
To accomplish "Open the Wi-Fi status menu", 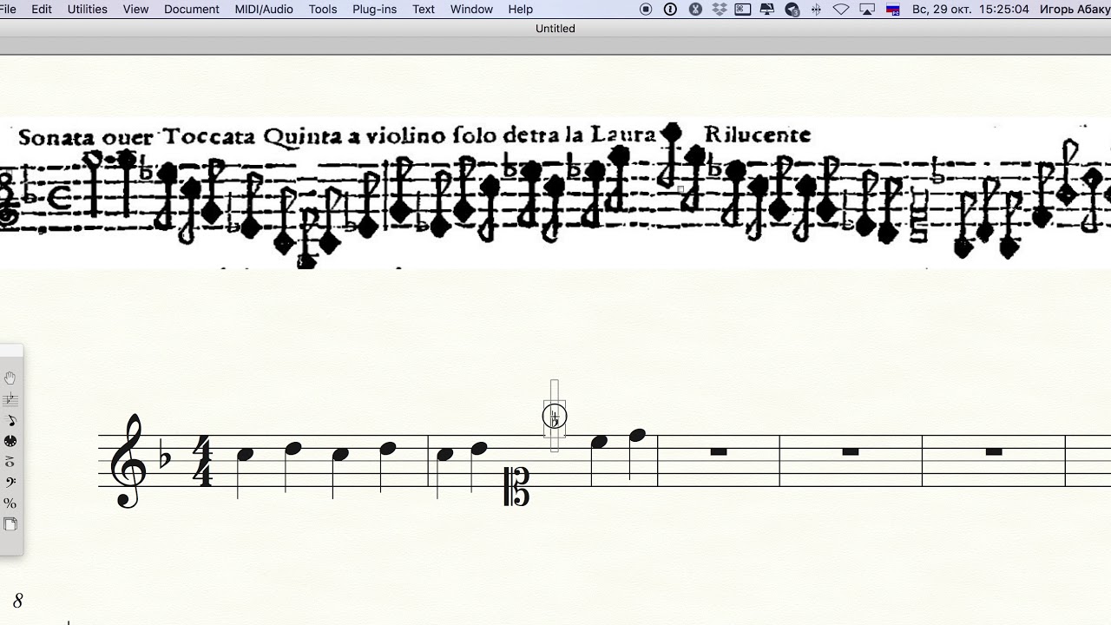I will tap(841, 10).
